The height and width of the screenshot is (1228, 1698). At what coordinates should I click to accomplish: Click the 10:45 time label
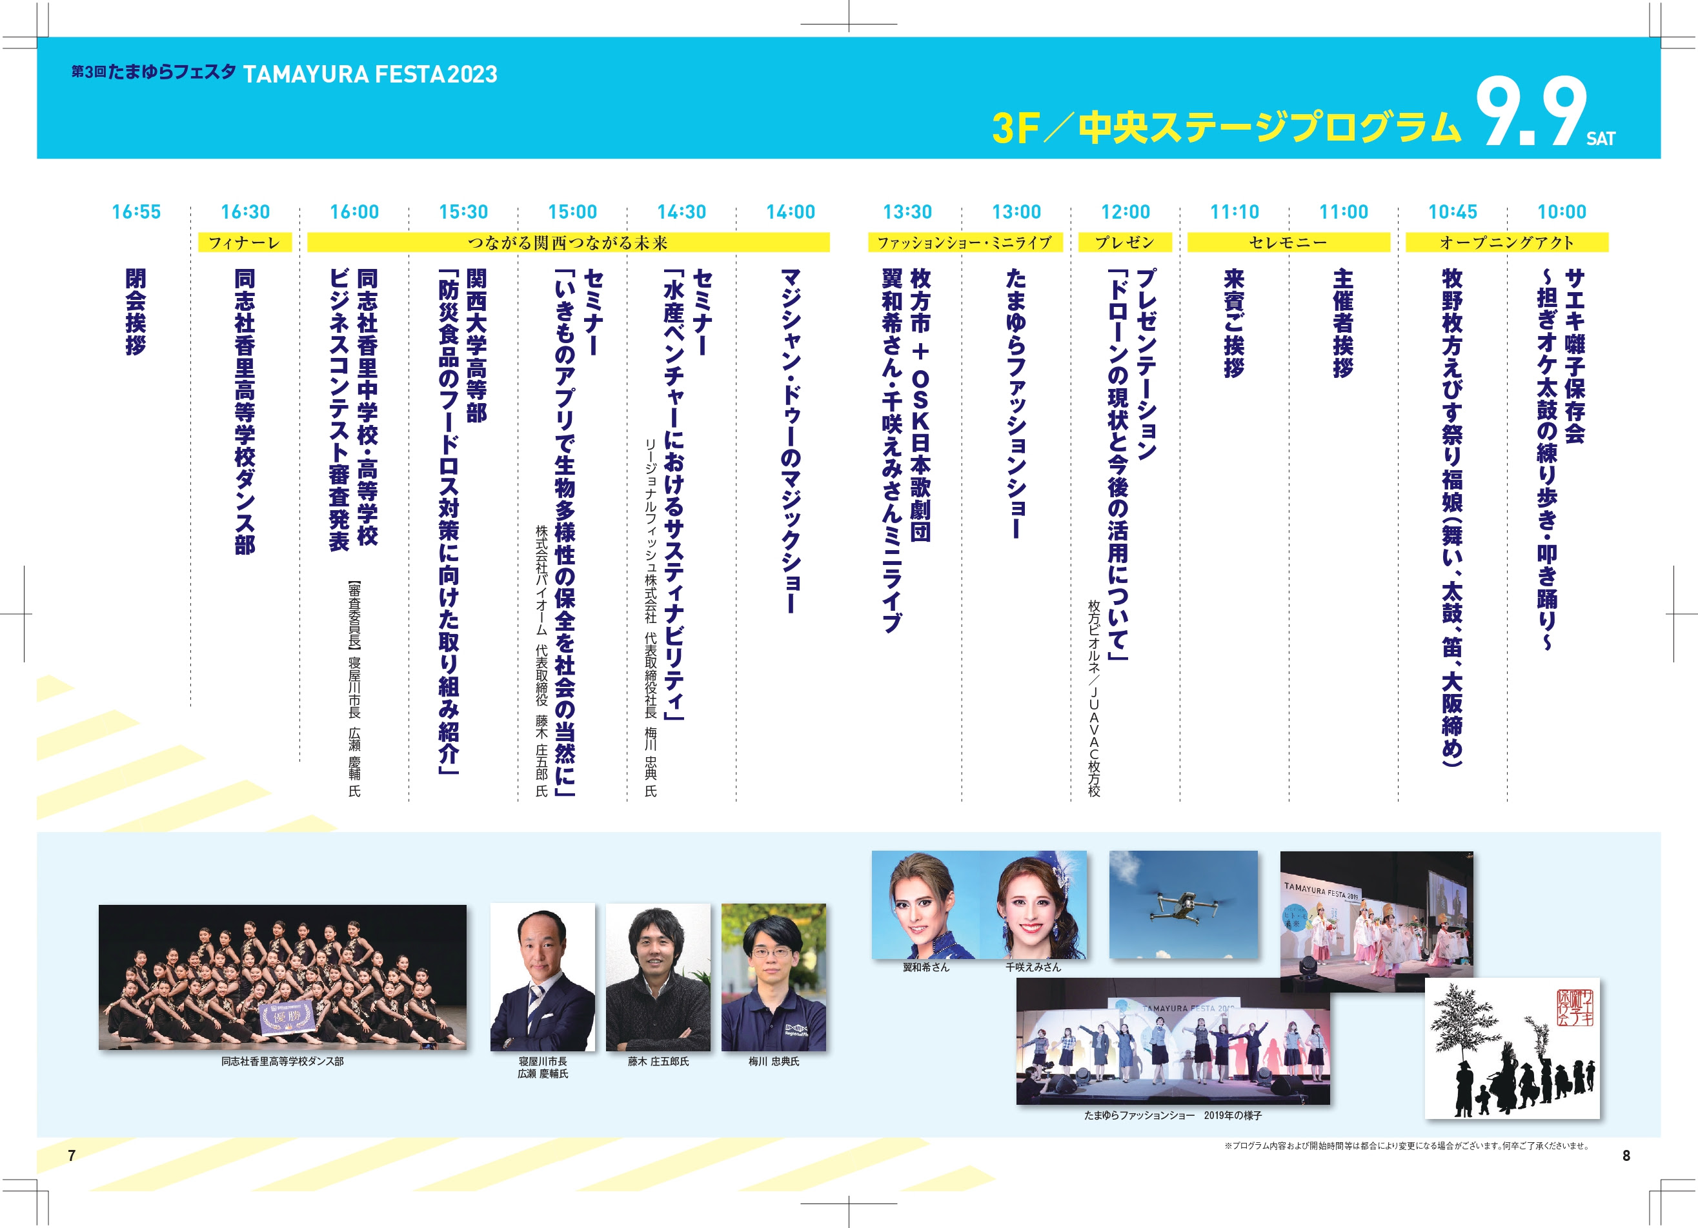[1453, 212]
